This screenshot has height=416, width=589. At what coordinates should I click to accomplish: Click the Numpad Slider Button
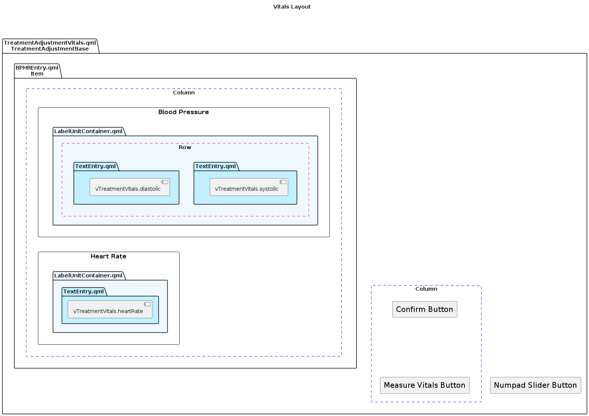pos(535,385)
